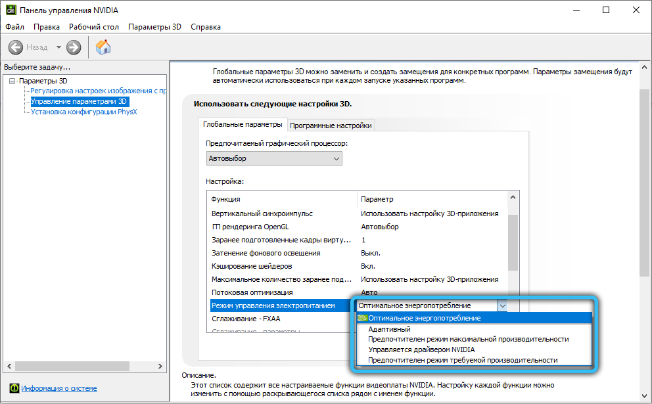Switch to the Программные настройки tab

tap(331, 125)
